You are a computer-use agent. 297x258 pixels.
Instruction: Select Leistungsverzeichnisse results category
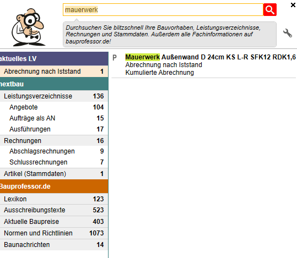point(54,96)
